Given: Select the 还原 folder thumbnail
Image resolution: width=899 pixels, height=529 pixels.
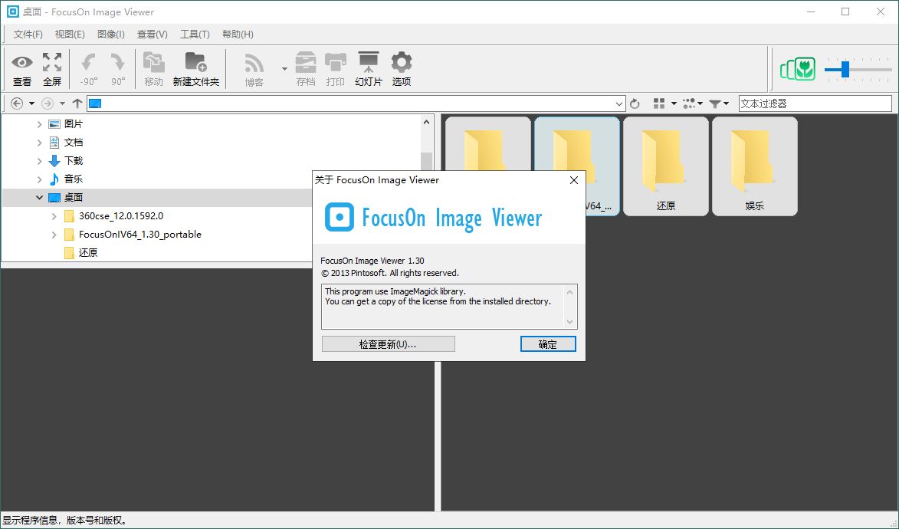Looking at the screenshot, I should [666, 166].
